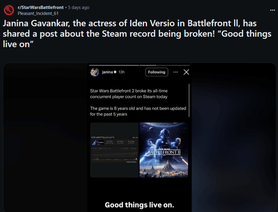Screen dimensions: 278x212
Task: Open the Battlefront II cover art image
Action: (164, 150)
